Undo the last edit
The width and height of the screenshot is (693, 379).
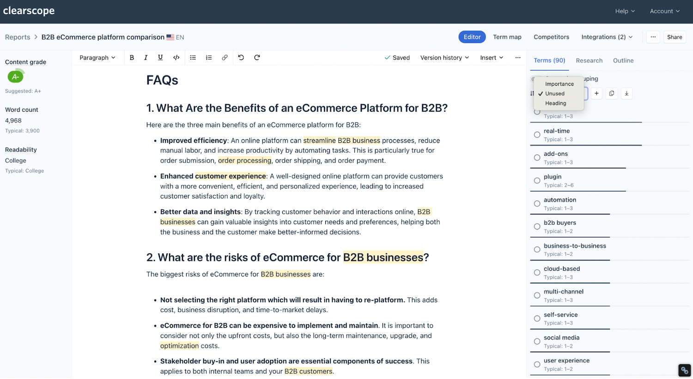point(241,58)
